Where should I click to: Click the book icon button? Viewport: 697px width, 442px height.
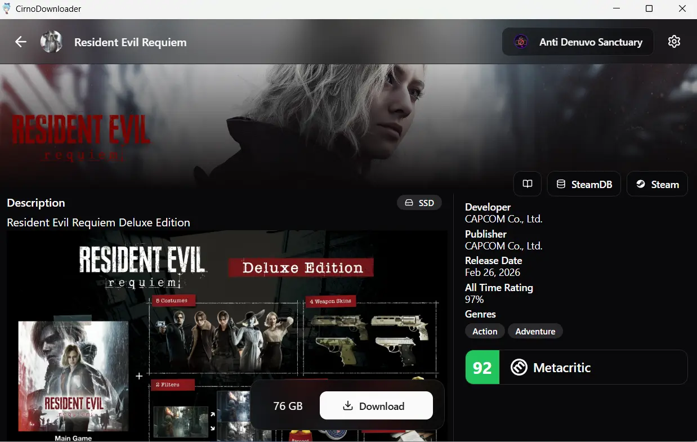pyautogui.click(x=528, y=184)
